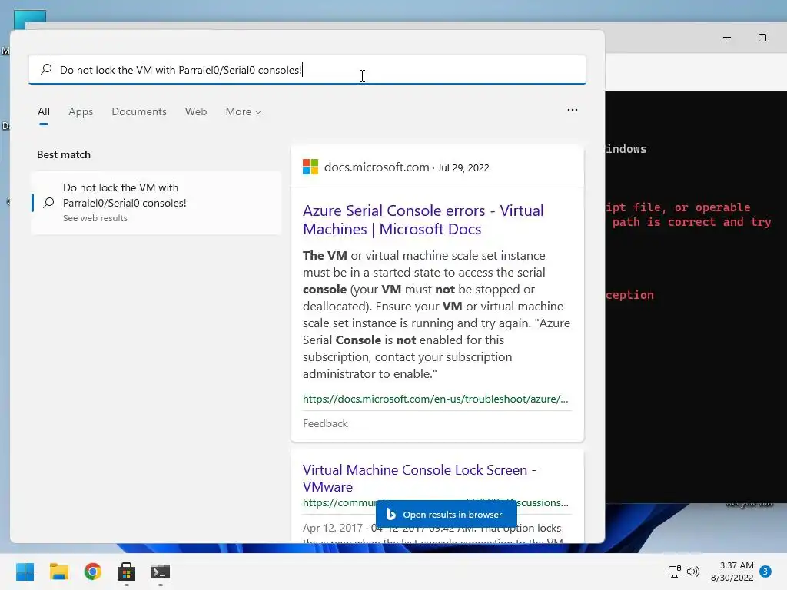The height and width of the screenshot is (590, 787).
Task: Open Virtual Machine Console Lock Screen link
Action: point(420,478)
